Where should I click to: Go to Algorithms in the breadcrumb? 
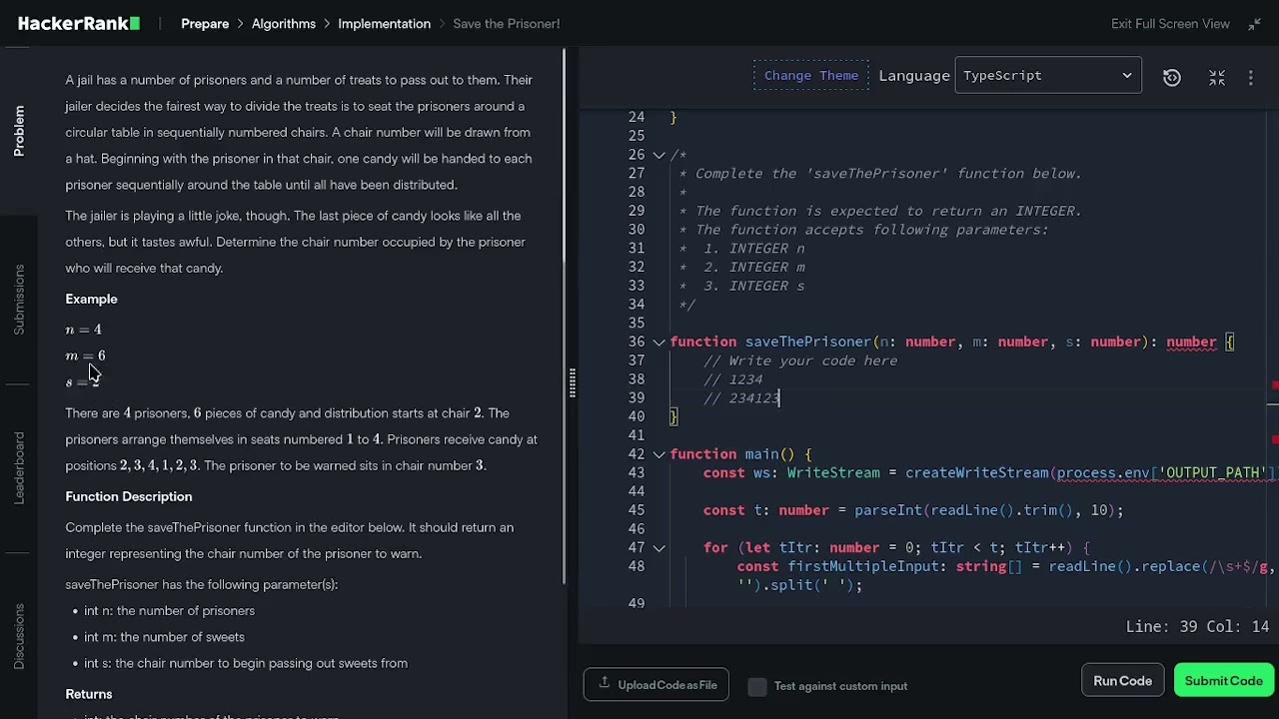click(283, 24)
